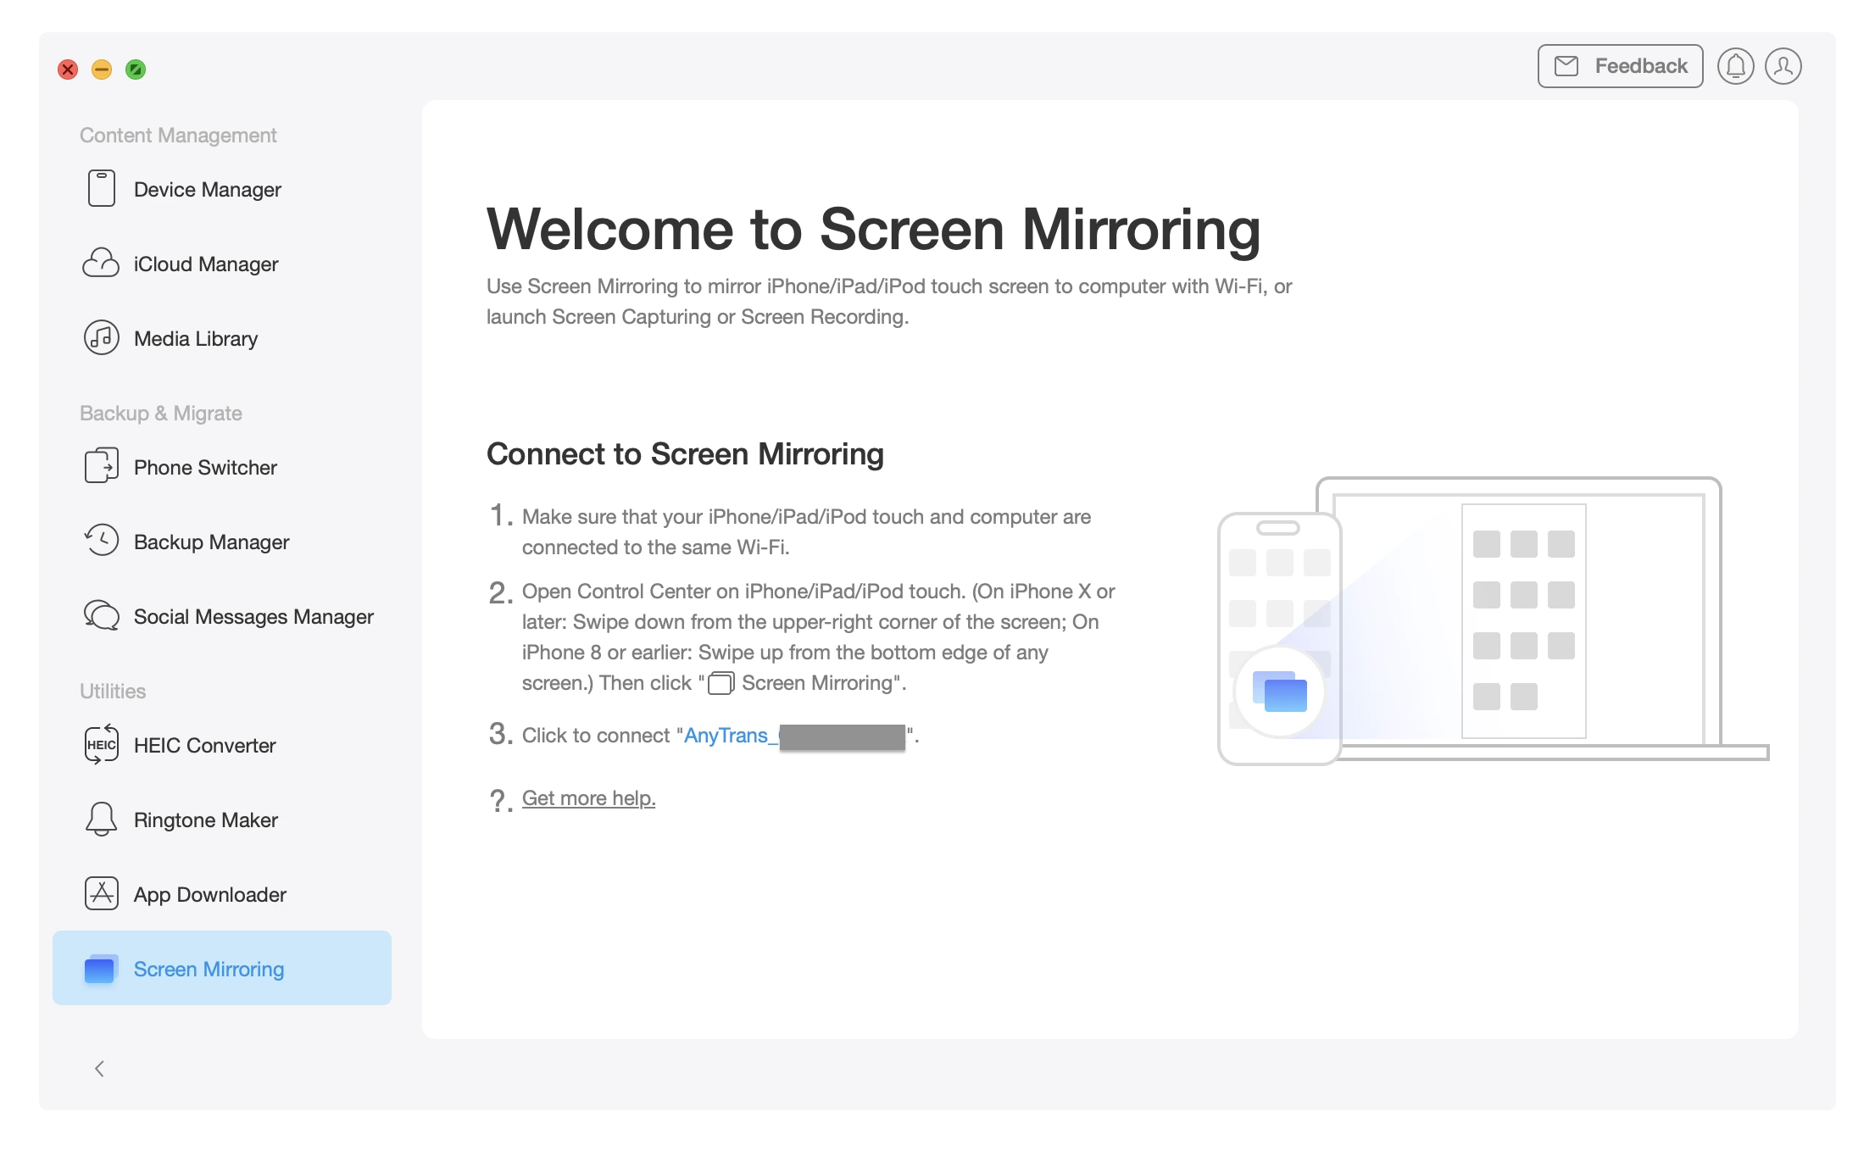Click the green zoom traffic light
1875x1156 pixels.
pos(136,69)
